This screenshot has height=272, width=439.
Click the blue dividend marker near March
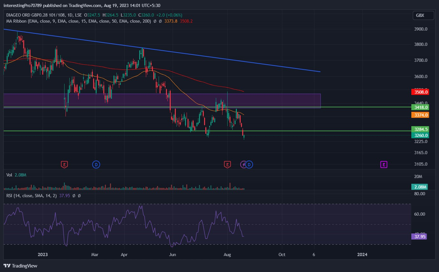[96, 164]
